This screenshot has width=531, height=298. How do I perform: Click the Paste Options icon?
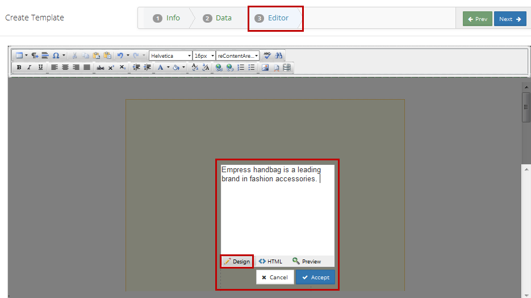[x=107, y=56]
